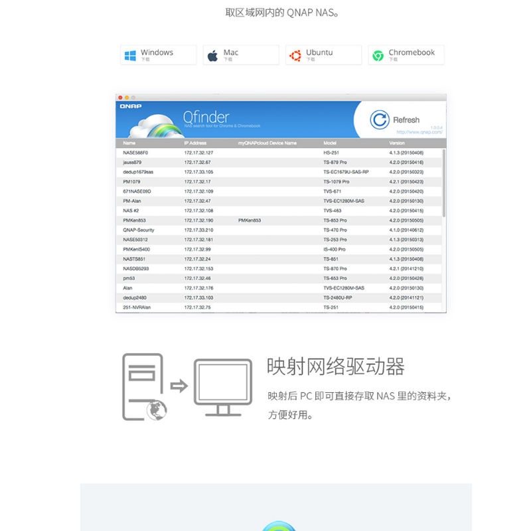The width and height of the screenshot is (531, 531).
Task: Sort the list by Name column header
Action: (129, 143)
